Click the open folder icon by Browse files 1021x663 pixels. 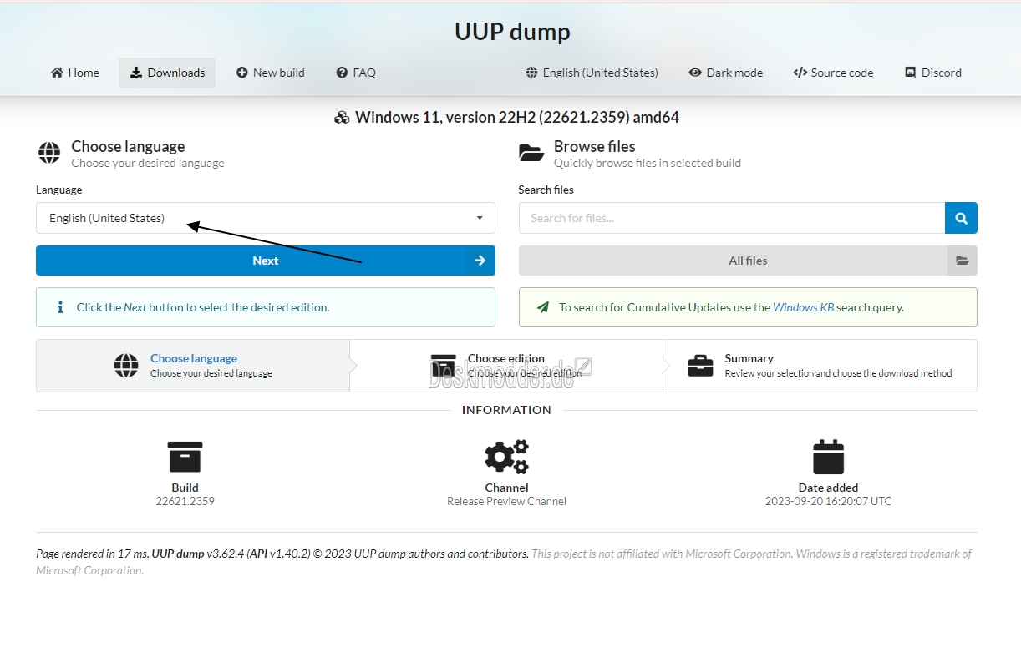531,153
